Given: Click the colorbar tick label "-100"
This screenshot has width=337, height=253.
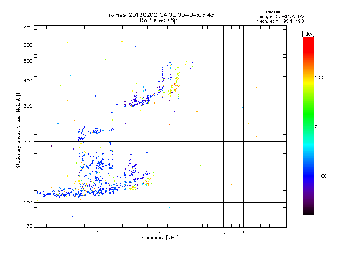Looking at the screenshot, I should click(321, 176).
